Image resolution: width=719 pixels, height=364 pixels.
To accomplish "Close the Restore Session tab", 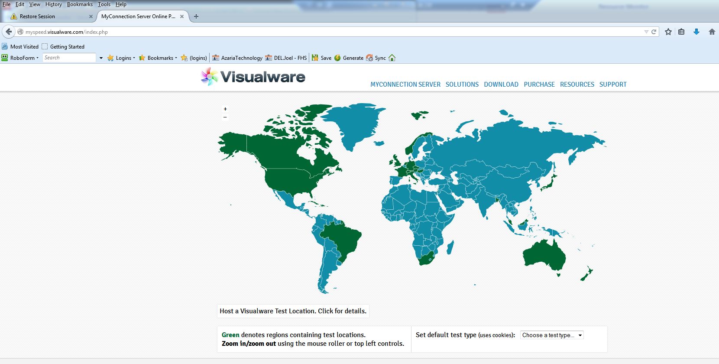I will coord(91,16).
